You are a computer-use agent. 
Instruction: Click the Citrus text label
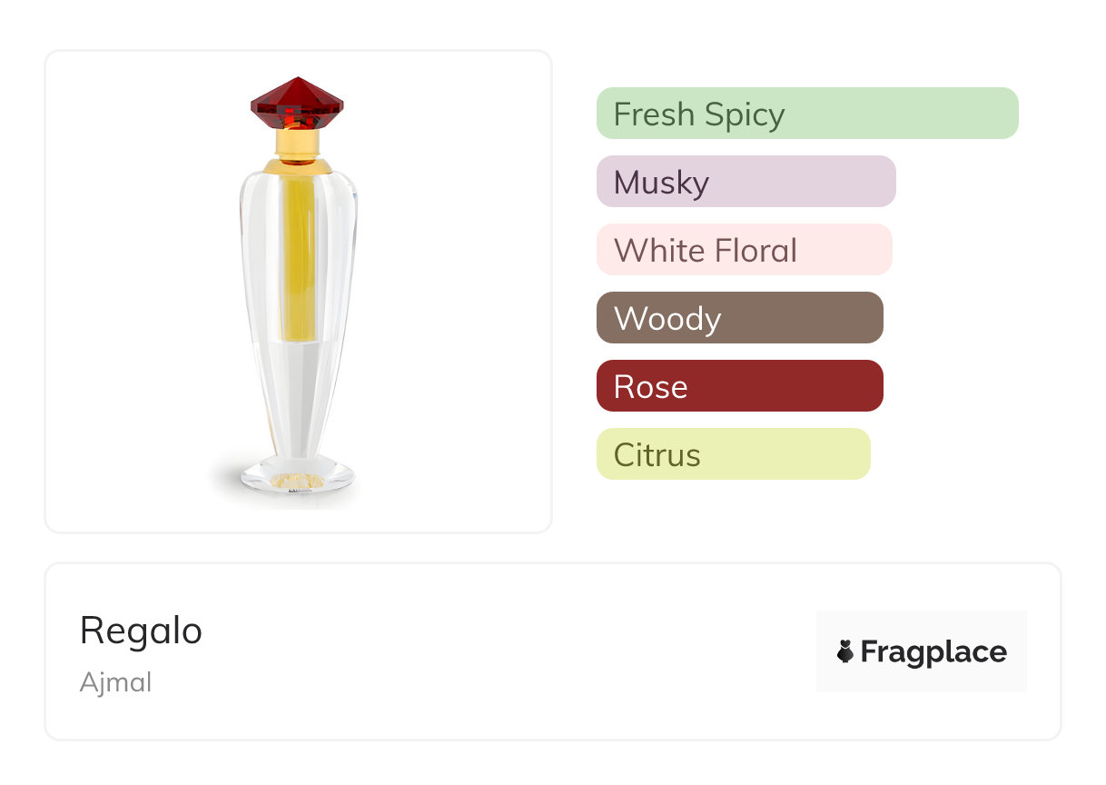click(657, 455)
